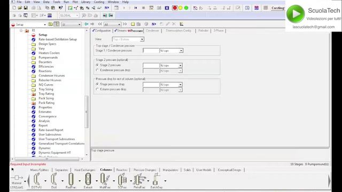Switch to the Configuration tab
The height and width of the screenshot is (192, 342).
(x=102, y=31)
